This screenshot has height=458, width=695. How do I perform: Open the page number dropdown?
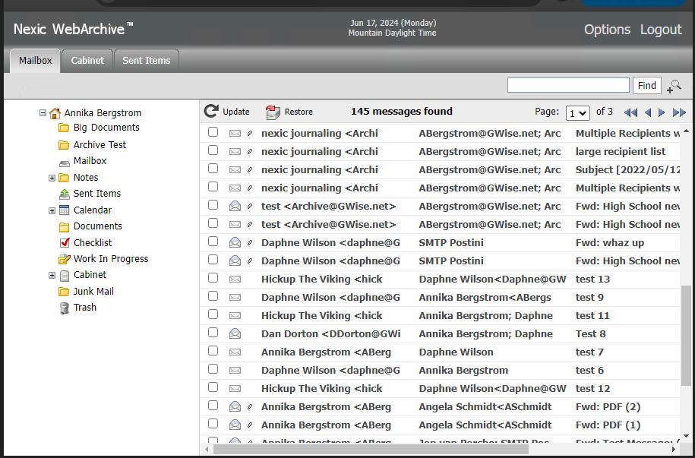[578, 113]
